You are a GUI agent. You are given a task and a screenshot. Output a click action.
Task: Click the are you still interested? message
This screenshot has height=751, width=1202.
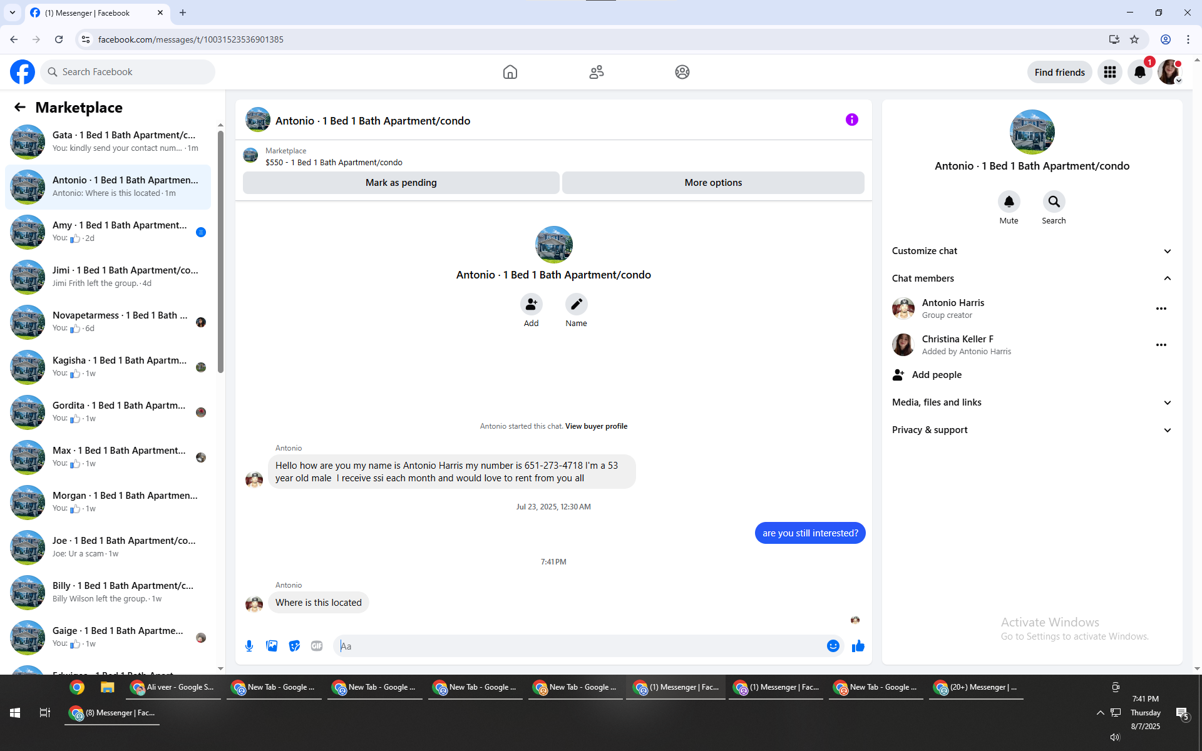click(810, 533)
